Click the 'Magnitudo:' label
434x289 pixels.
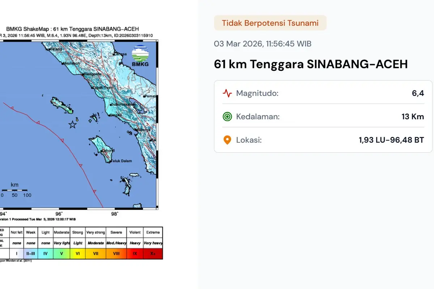click(x=257, y=94)
